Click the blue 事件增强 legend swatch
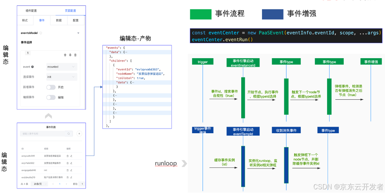 [x=273, y=14]
